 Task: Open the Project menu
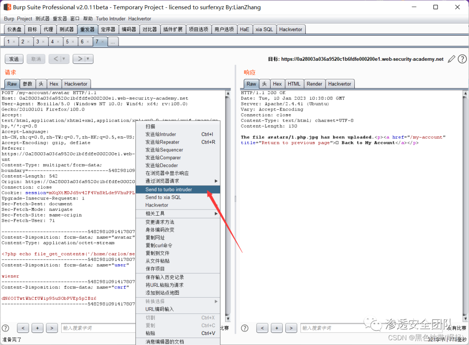coord(24,19)
